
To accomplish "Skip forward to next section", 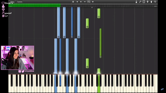I will point(81,2).
